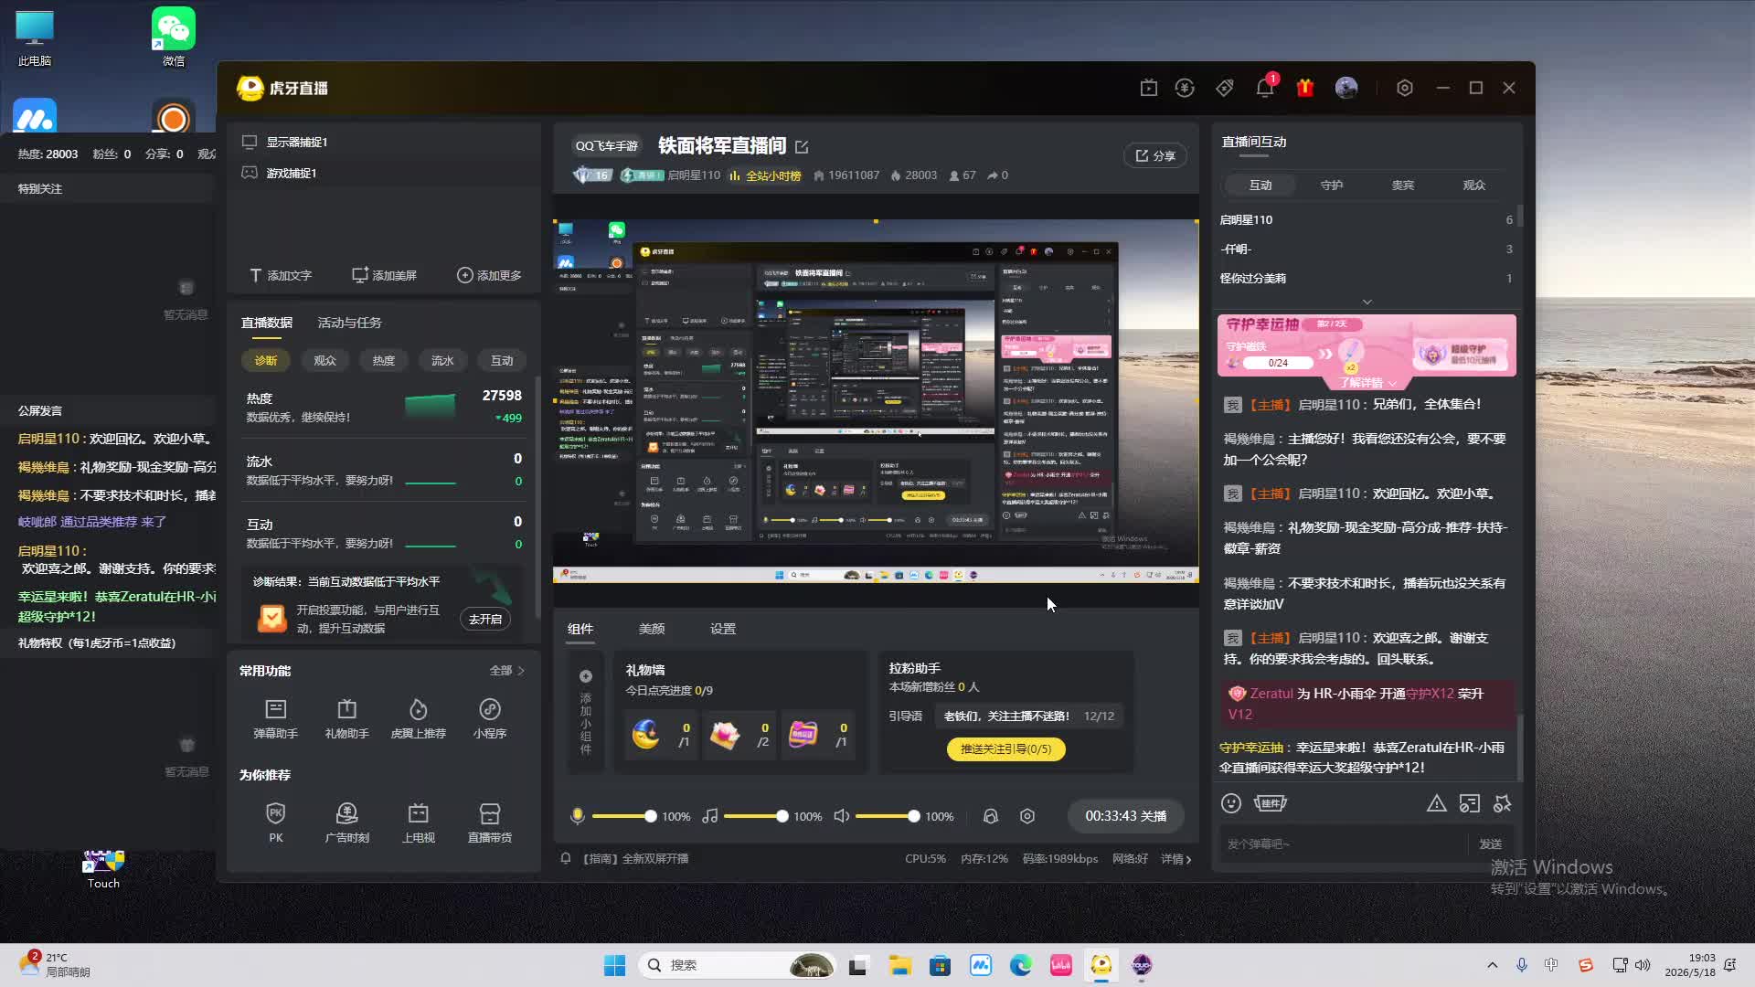1755x987 pixels.
Task: Mute the microphone icon
Action: 578,816
